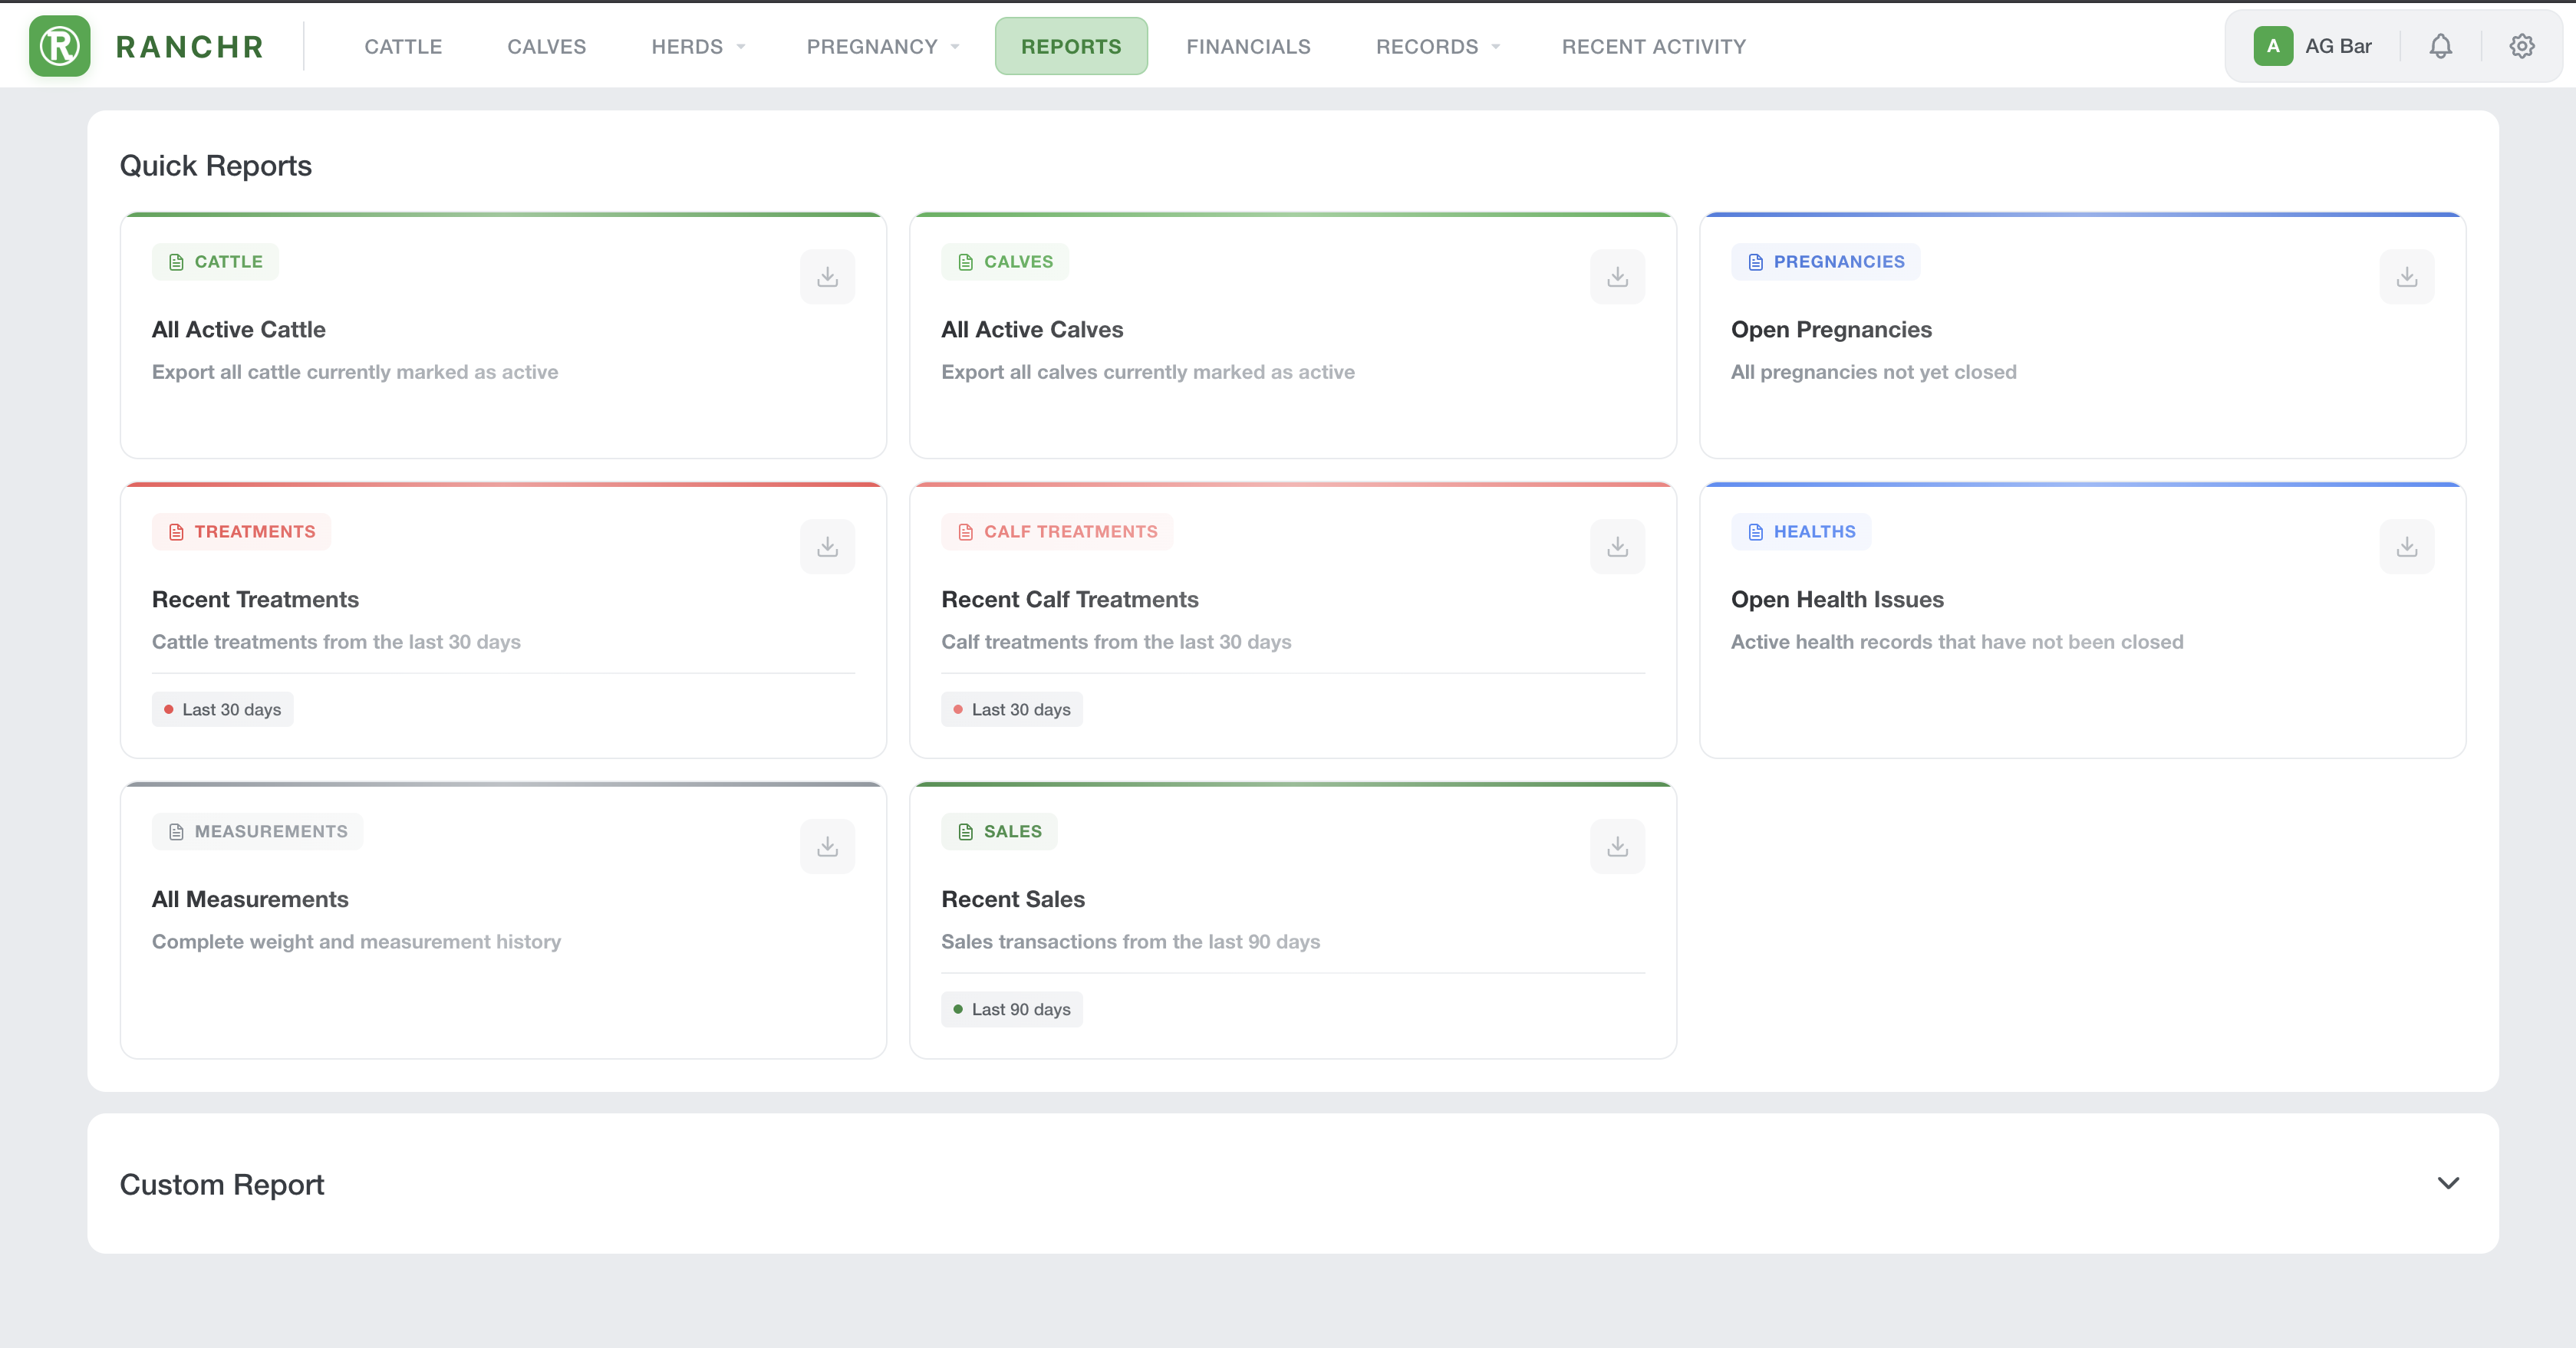Open the Herds dropdown menu

point(698,47)
